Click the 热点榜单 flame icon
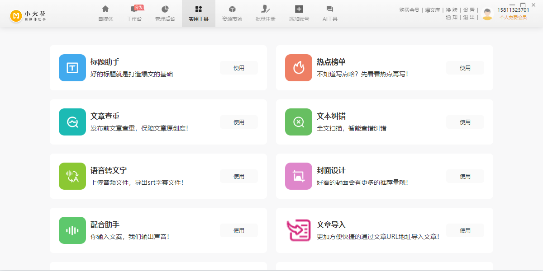Viewport: 543px width, 271px height. click(x=299, y=68)
